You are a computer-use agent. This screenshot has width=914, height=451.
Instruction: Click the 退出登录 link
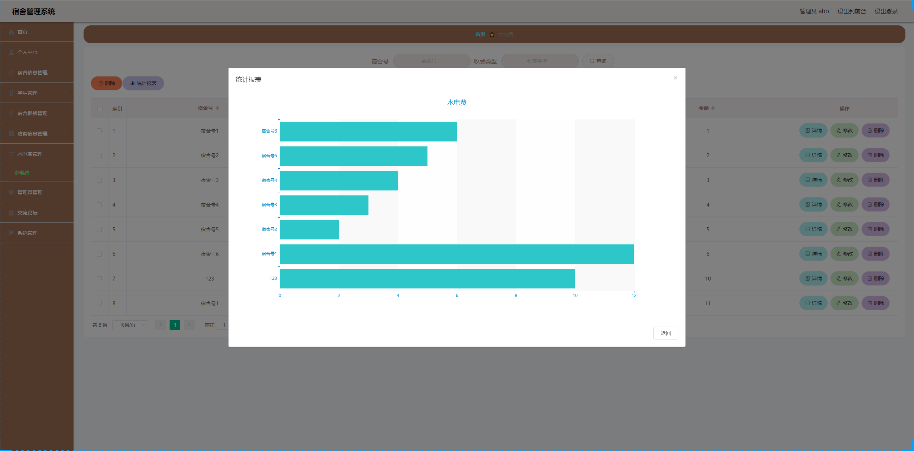pyautogui.click(x=886, y=11)
